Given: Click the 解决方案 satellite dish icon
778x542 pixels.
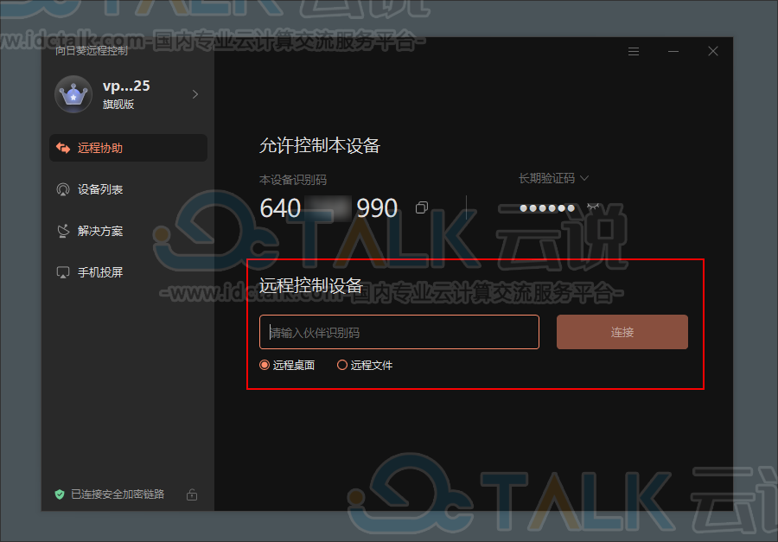Looking at the screenshot, I should coord(63,231).
